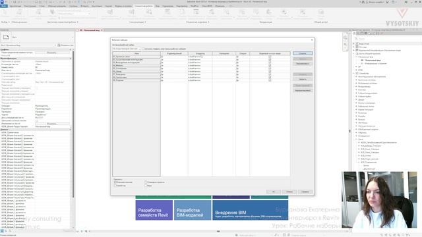Toggle visible-in-all-views checkbox for workset 09
Image resolution: width=422 pixels, height=237 pixels.
coord(270,80)
